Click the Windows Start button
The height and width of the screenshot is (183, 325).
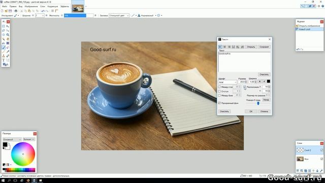point(3,180)
